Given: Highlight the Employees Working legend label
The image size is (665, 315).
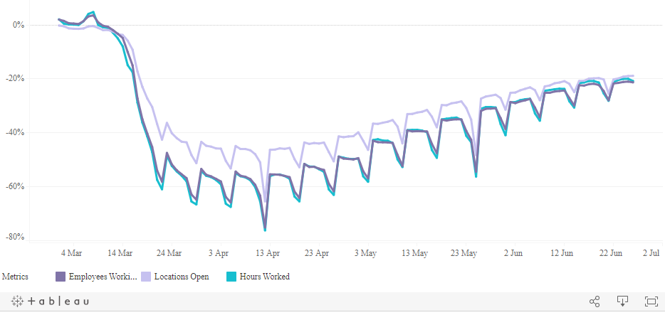Looking at the screenshot, I should pos(103,277).
